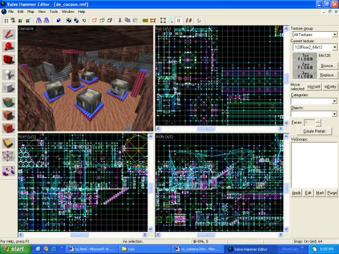Click the Save window state icon
Image resolution: width=339 pixels, height=254 pixels.
click(x=47, y=21)
